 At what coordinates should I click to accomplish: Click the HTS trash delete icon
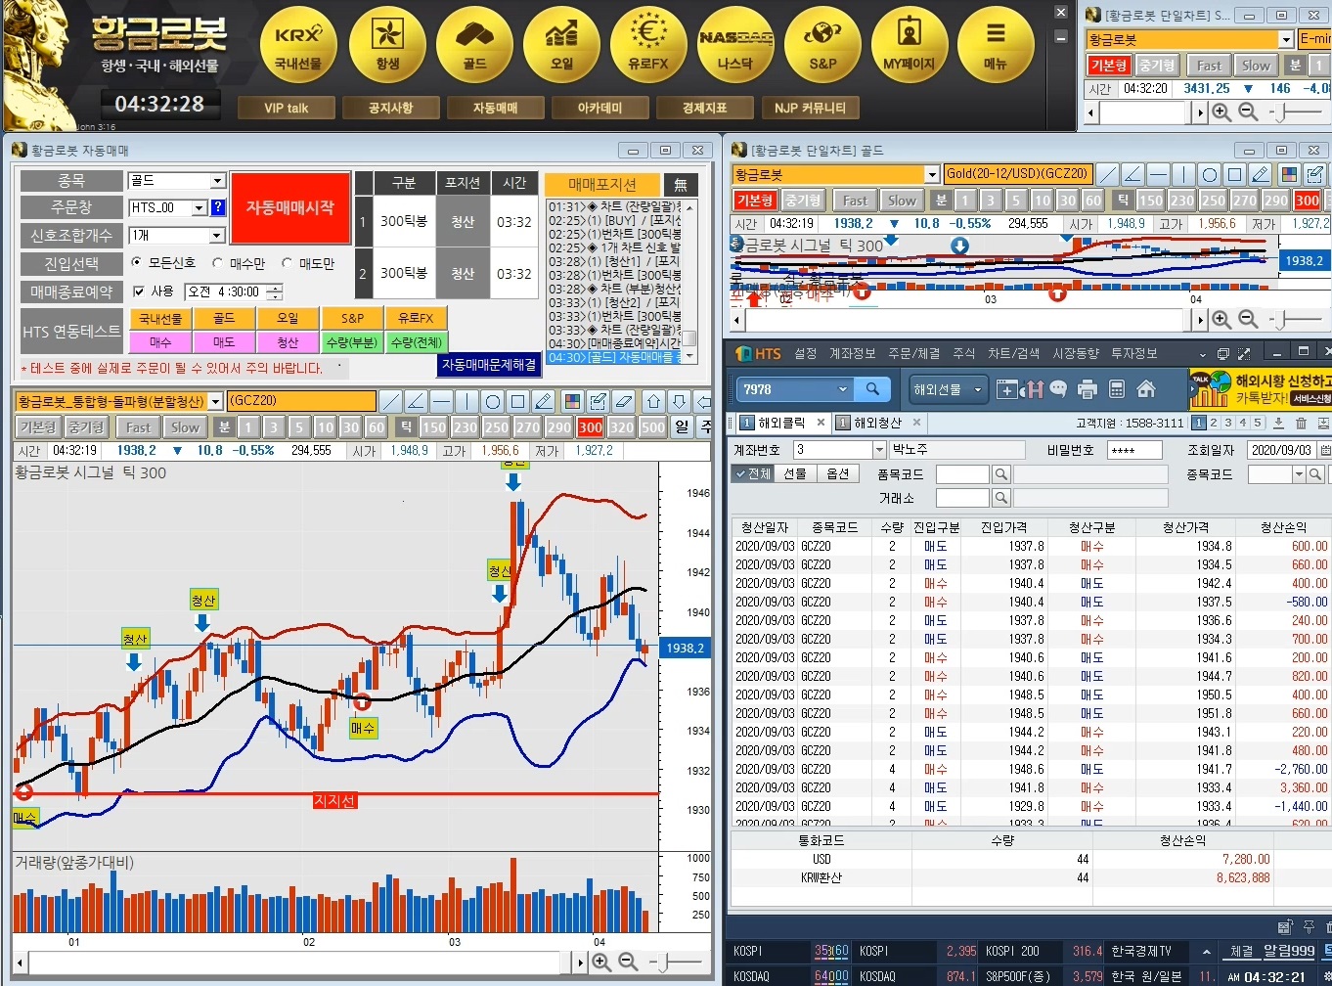(x=1301, y=424)
